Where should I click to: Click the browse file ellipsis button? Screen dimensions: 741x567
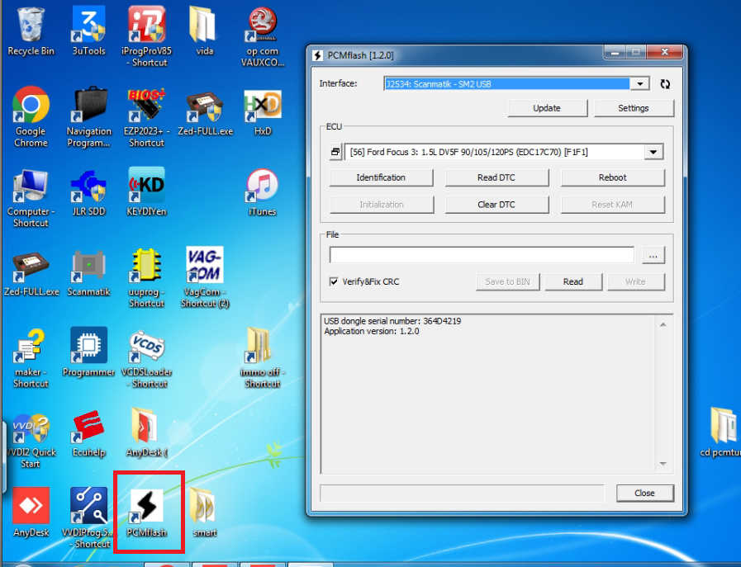653,255
